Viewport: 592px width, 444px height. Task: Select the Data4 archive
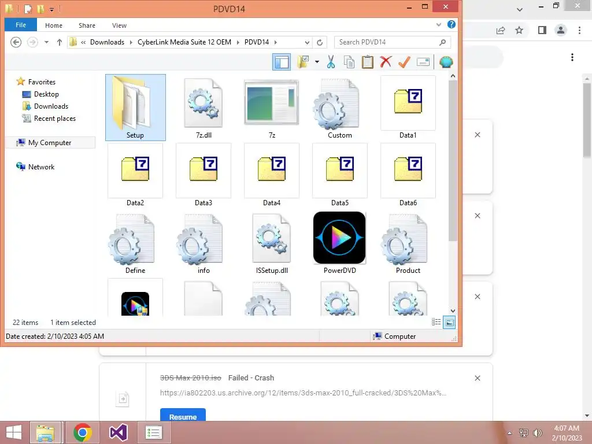click(272, 175)
